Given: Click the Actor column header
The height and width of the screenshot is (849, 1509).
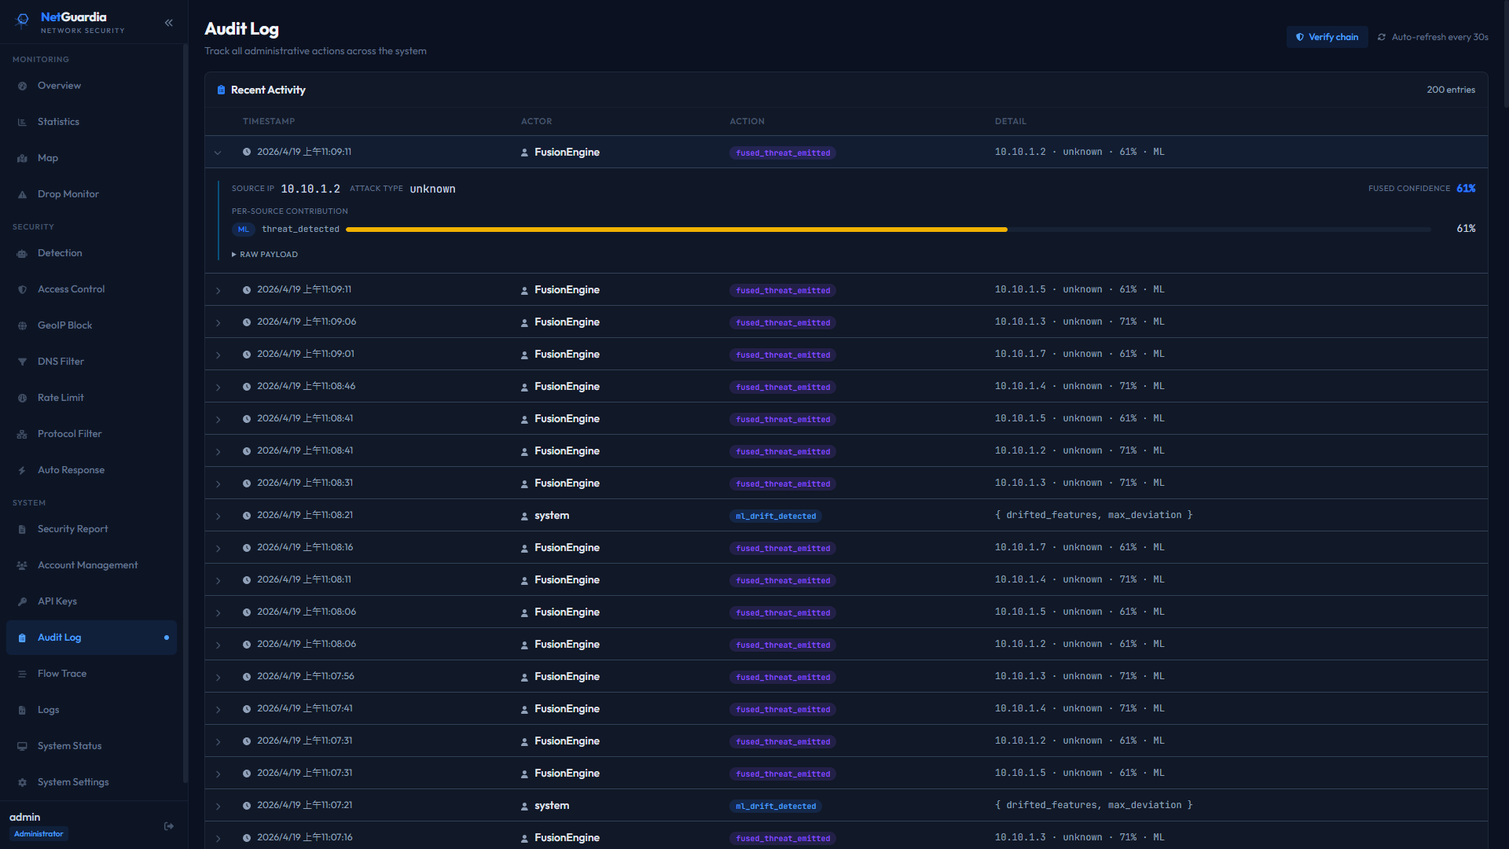Looking at the screenshot, I should tap(537, 121).
